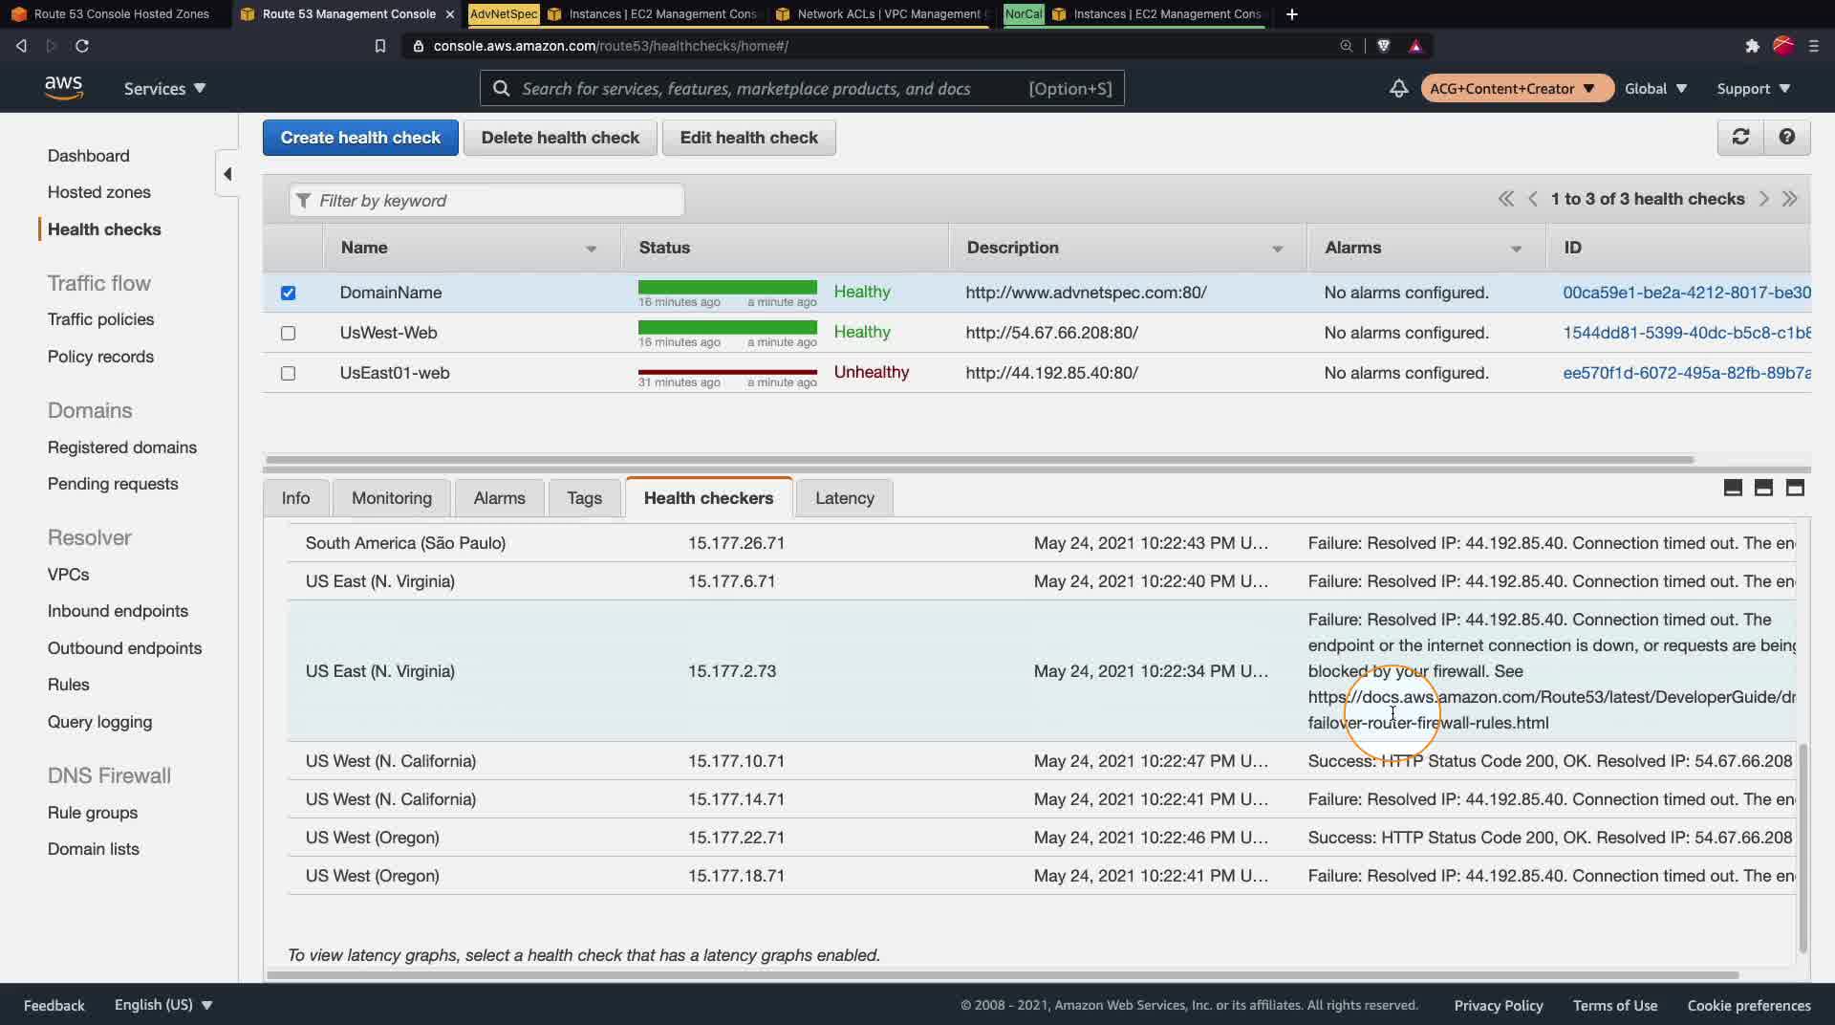Click the AWS logo home icon
Screen dimensions: 1835x1025
point(63,88)
